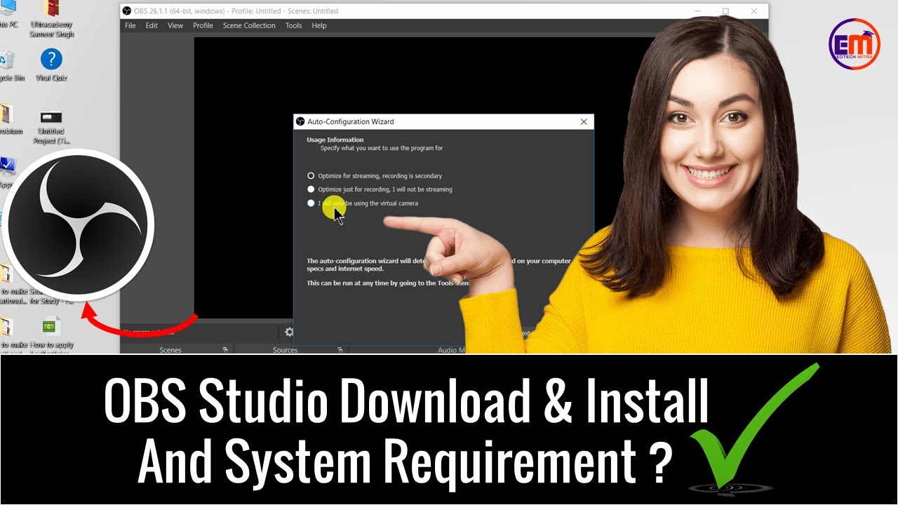
Task: Click the OBS icon in main window title
Action: pos(126,11)
